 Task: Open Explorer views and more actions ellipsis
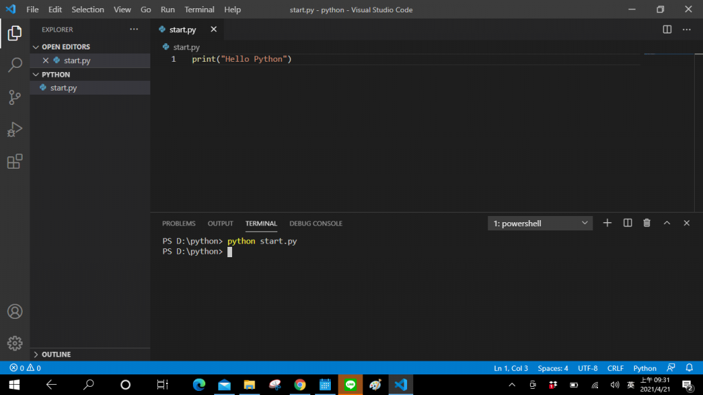pos(134,29)
